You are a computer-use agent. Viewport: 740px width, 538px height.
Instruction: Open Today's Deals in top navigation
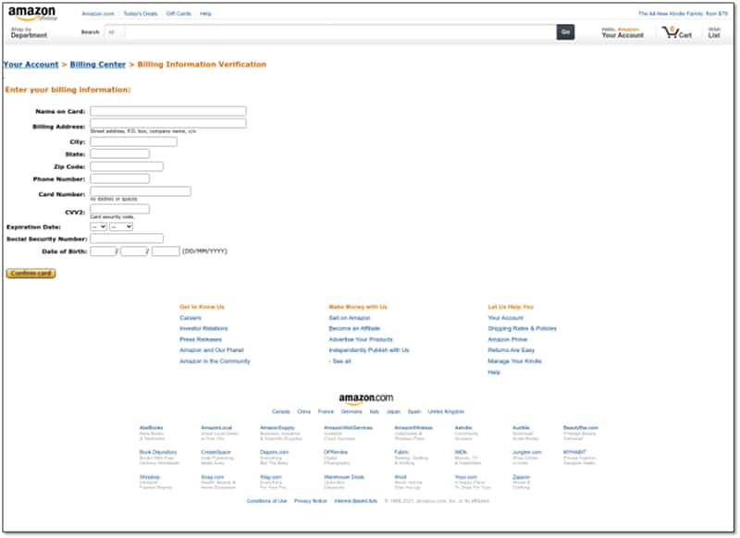[141, 14]
